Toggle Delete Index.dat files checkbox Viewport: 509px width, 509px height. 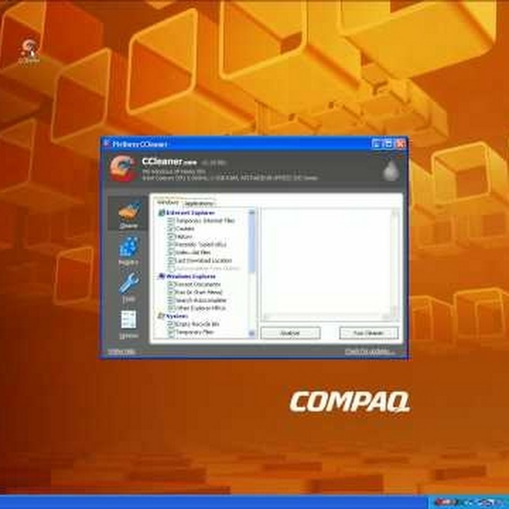[171, 253]
